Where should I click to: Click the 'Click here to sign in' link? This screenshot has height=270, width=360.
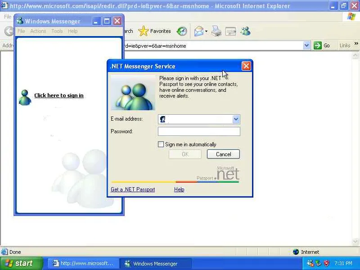[59, 95]
